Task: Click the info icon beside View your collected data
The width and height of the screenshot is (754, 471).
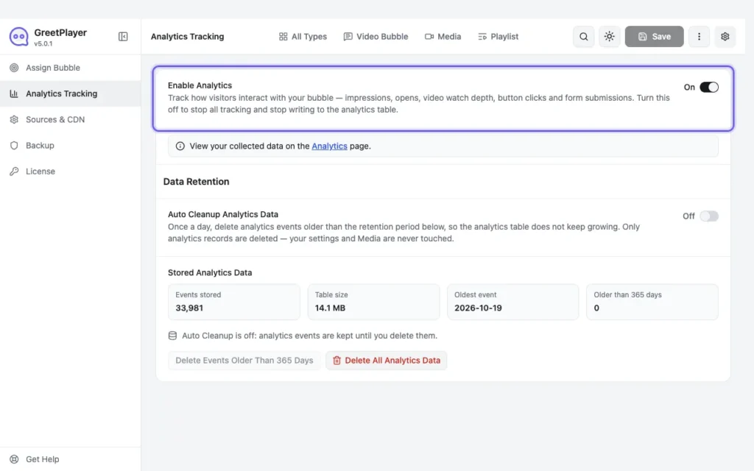Action: [x=180, y=146]
